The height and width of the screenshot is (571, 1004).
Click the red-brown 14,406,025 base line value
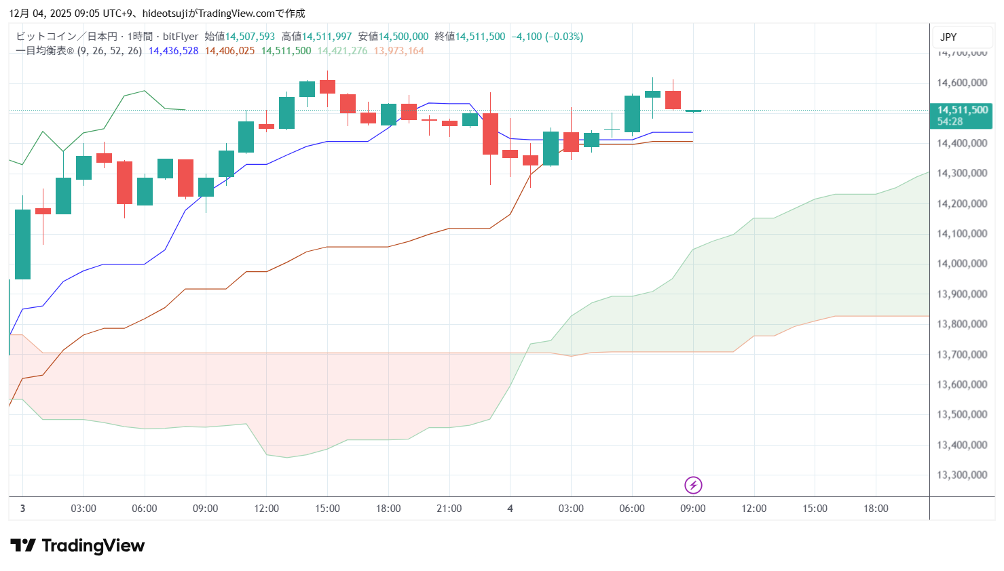229,51
